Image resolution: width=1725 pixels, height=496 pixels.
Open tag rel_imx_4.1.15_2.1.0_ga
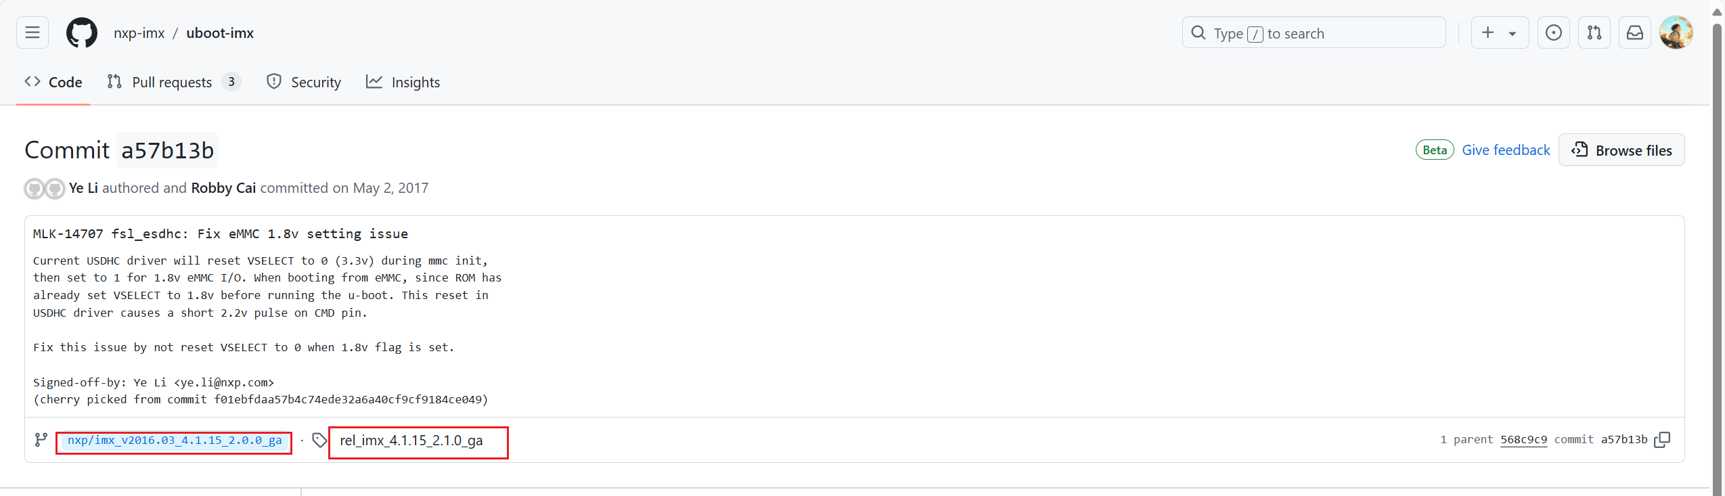pyautogui.click(x=411, y=441)
